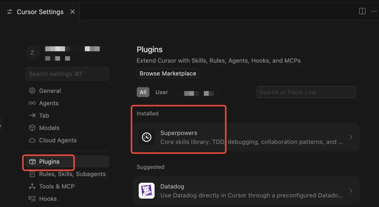Click the General gear icon
The width and height of the screenshot is (379, 207).
coord(32,91)
